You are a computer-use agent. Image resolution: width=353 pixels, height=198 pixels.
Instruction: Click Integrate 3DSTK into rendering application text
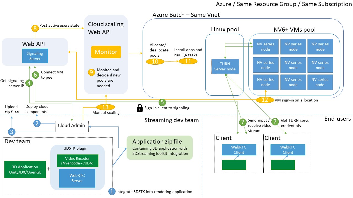pyautogui.click(x=154, y=192)
